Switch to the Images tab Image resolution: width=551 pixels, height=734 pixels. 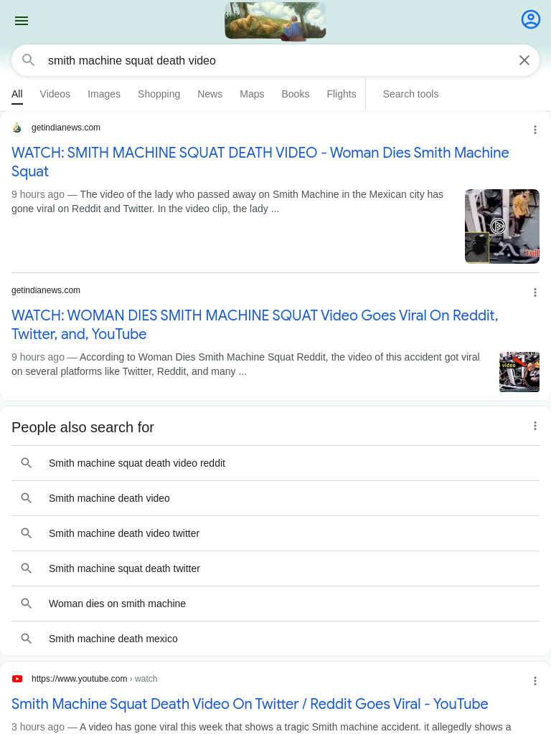click(104, 94)
